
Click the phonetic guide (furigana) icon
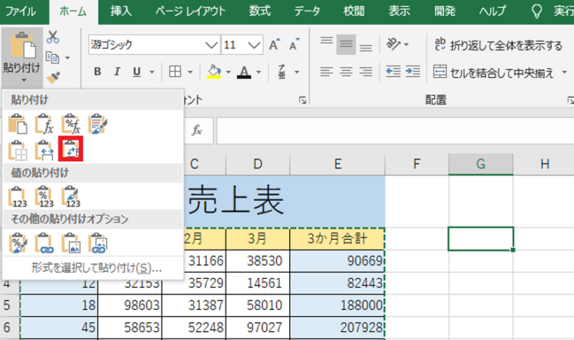pyautogui.click(x=282, y=72)
